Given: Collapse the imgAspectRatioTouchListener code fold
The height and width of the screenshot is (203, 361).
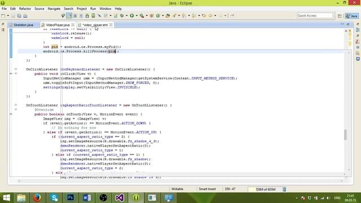Looking at the screenshot, I should [16, 105].
